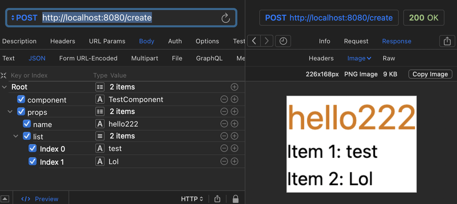This screenshot has width=457, height=204.
Task: Select the Form URL-Encoded body type
Action: tap(88, 58)
